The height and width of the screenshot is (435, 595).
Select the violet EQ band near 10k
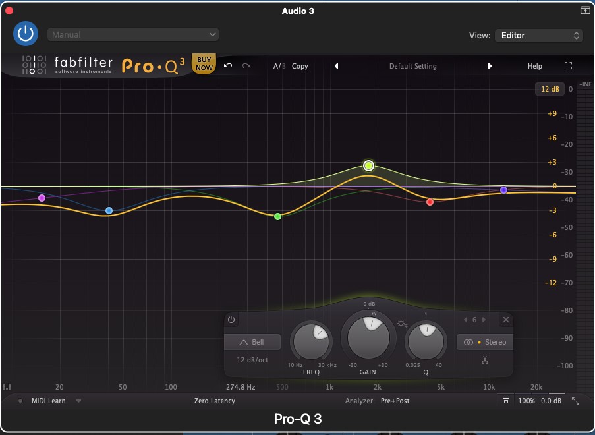click(503, 190)
